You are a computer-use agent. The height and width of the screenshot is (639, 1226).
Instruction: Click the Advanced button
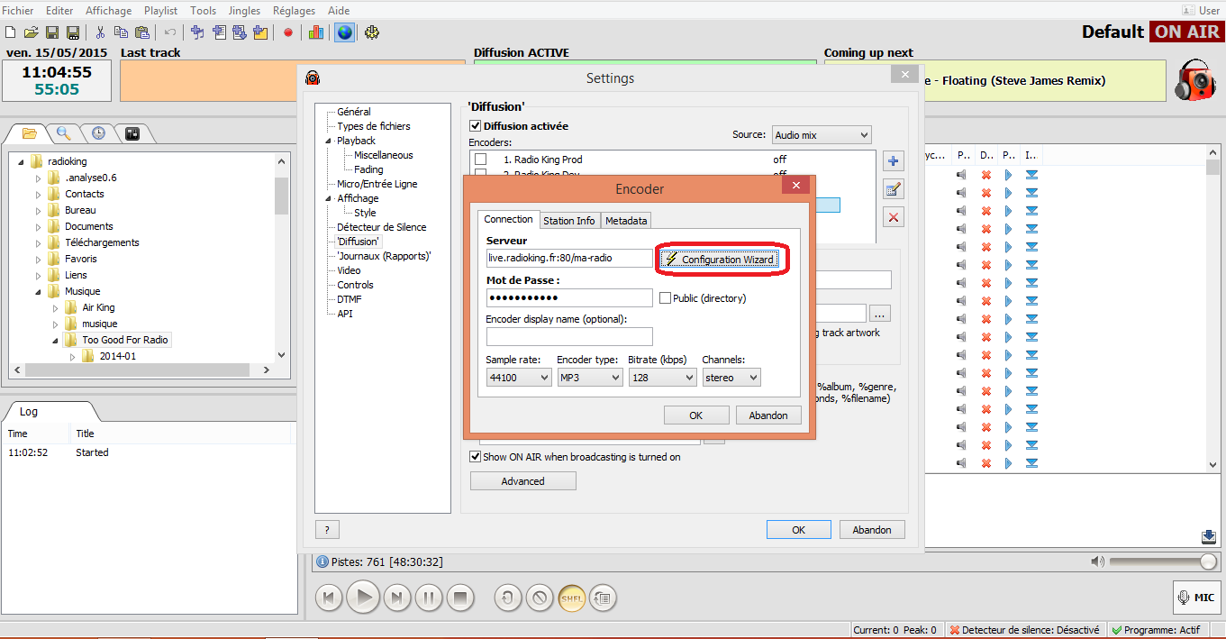(522, 481)
